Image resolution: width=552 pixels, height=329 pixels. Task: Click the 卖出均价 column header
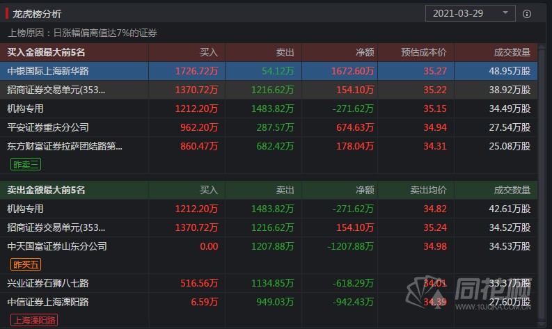point(428,190)
